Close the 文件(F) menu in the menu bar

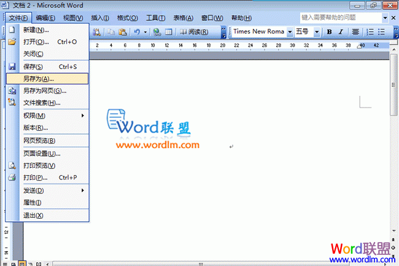coord(18,18)
